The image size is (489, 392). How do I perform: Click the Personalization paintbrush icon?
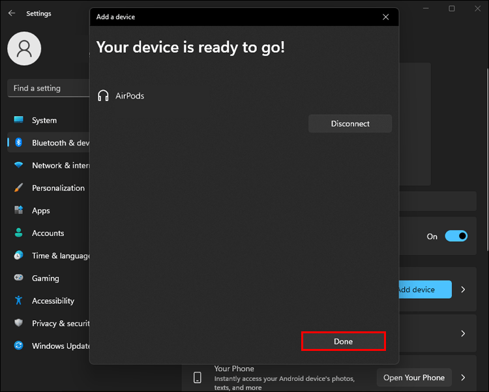(19, 188)
